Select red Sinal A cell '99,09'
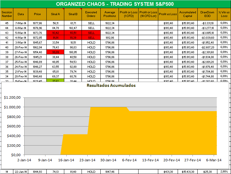 click(55, 52)
